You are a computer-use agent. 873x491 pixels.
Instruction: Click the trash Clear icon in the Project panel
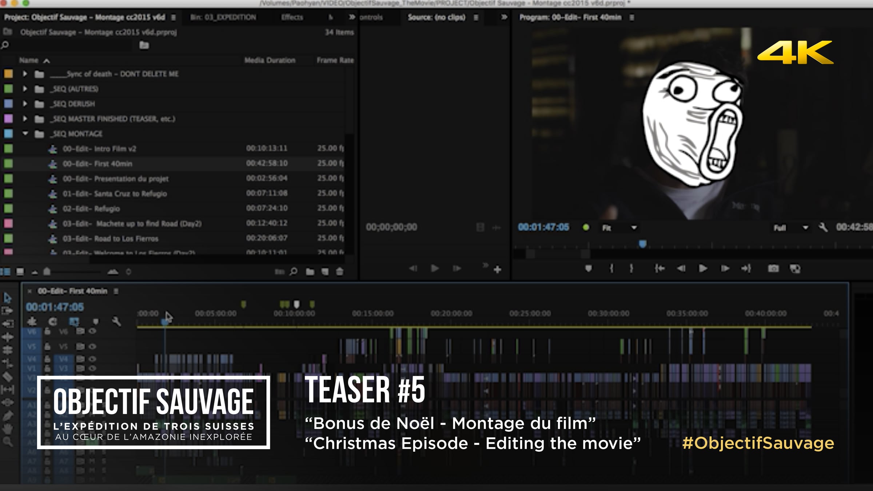pos(340,272)
